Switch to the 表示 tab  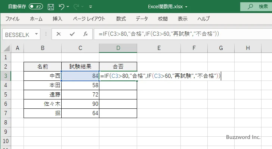[182, 19]
